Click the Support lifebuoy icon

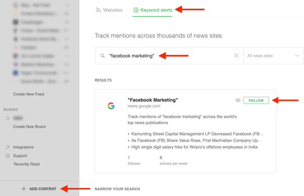(x=8, y=155)
